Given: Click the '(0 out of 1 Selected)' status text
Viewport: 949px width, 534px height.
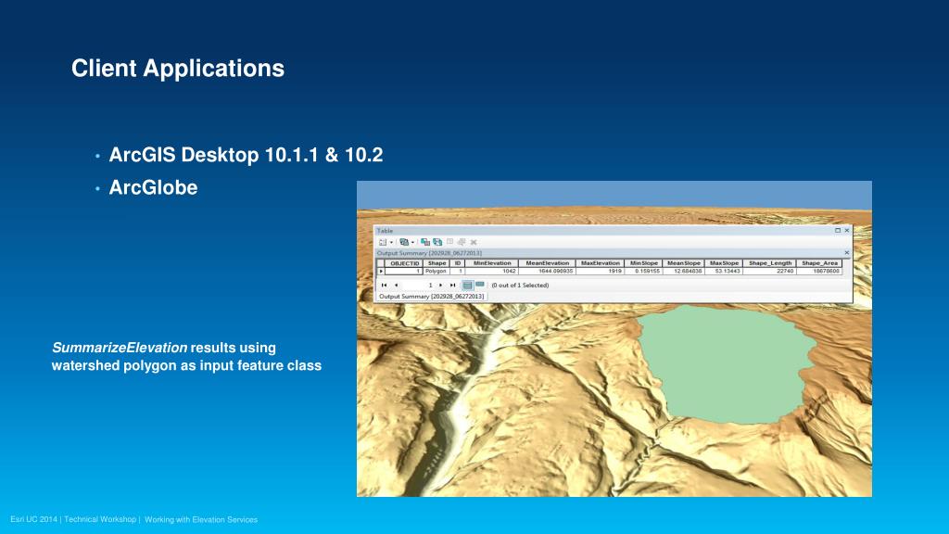Looking at the screenshot, I should pyautogui.click(x=520, y=286).
